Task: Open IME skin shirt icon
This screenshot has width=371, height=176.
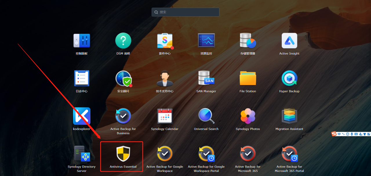Action: coord(364,134)
